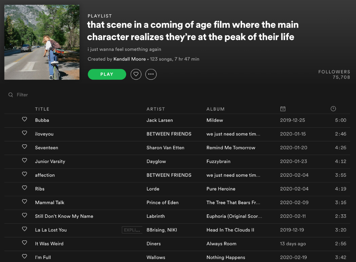Select It Was Weird track title

[49, 244]
